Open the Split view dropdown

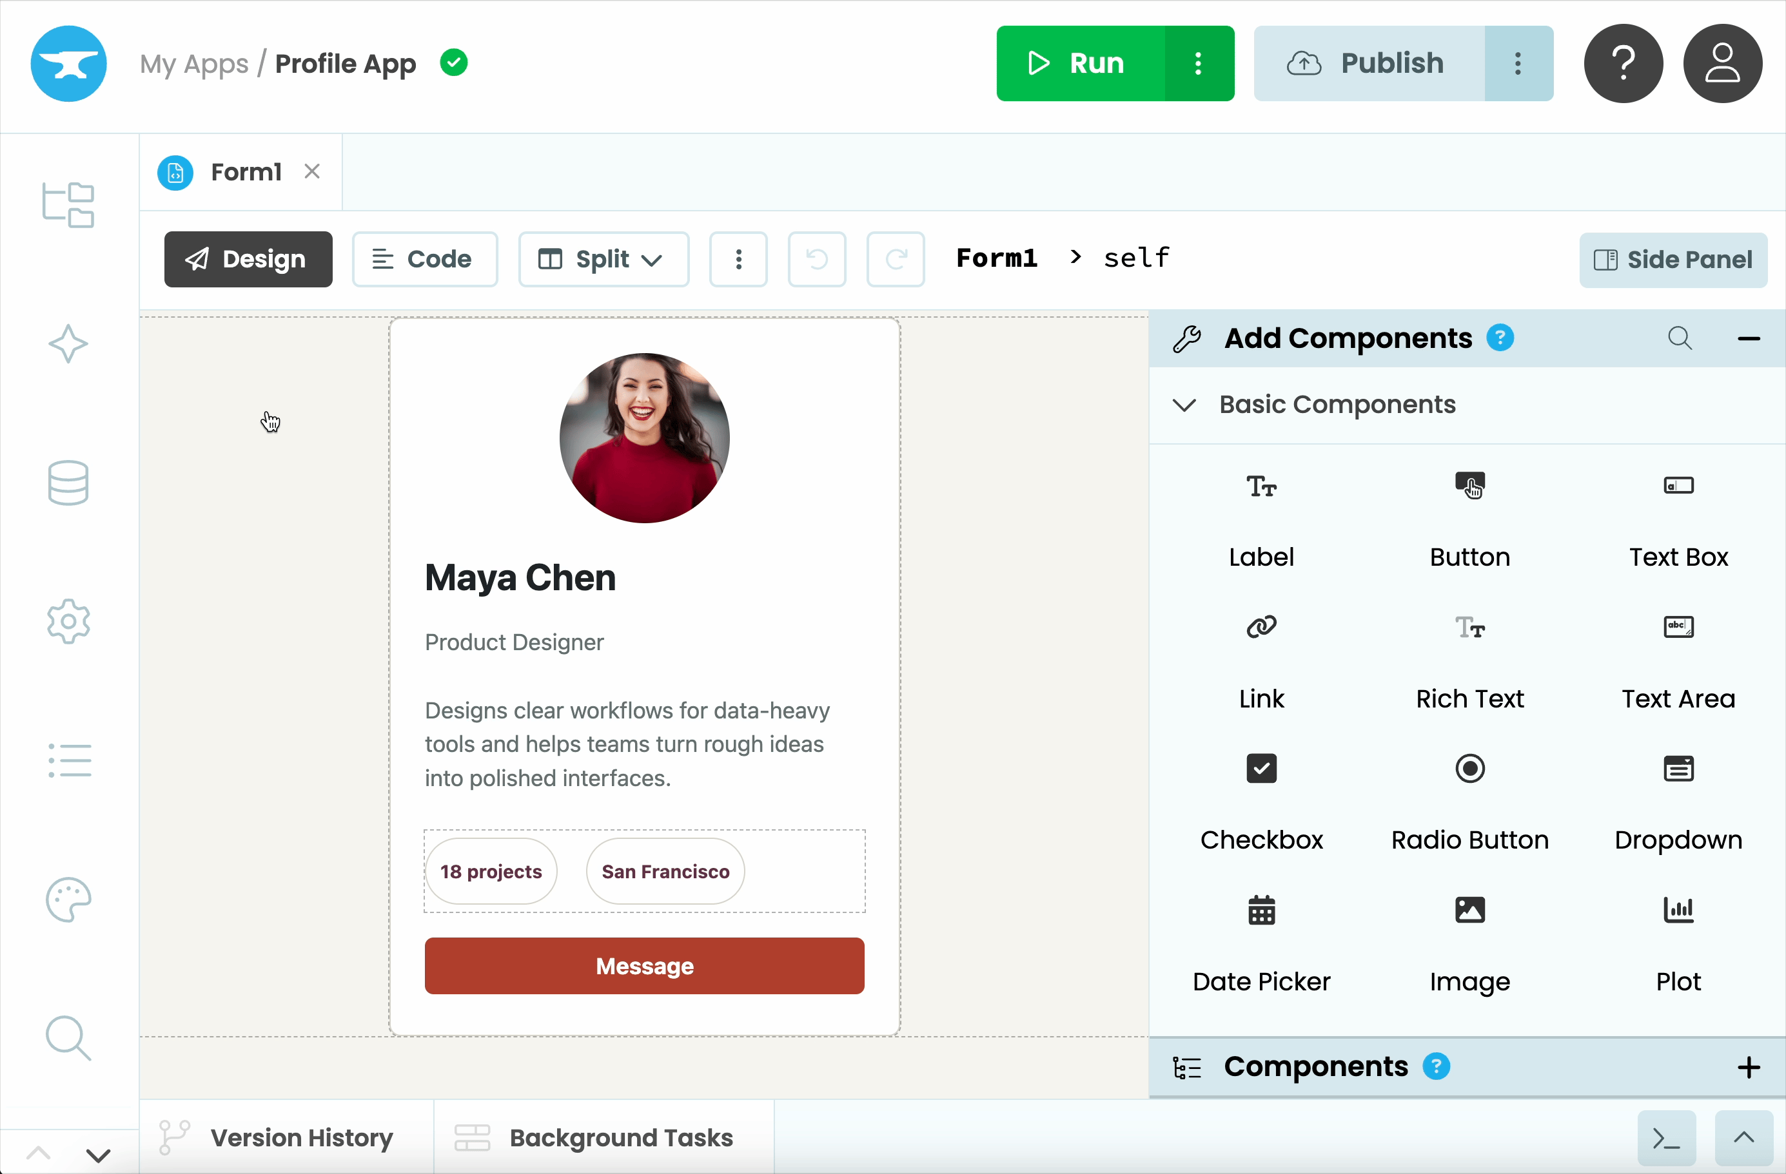click(x=604, y=260)
